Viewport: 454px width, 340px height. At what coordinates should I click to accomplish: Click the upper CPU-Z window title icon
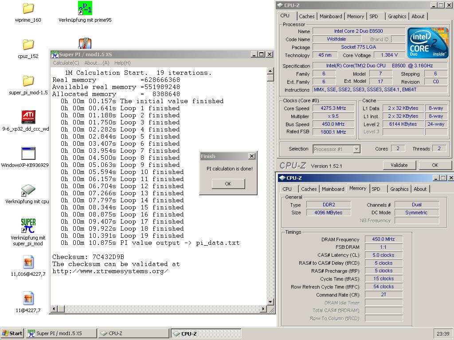pyautogui.click(x=280, y=5)
